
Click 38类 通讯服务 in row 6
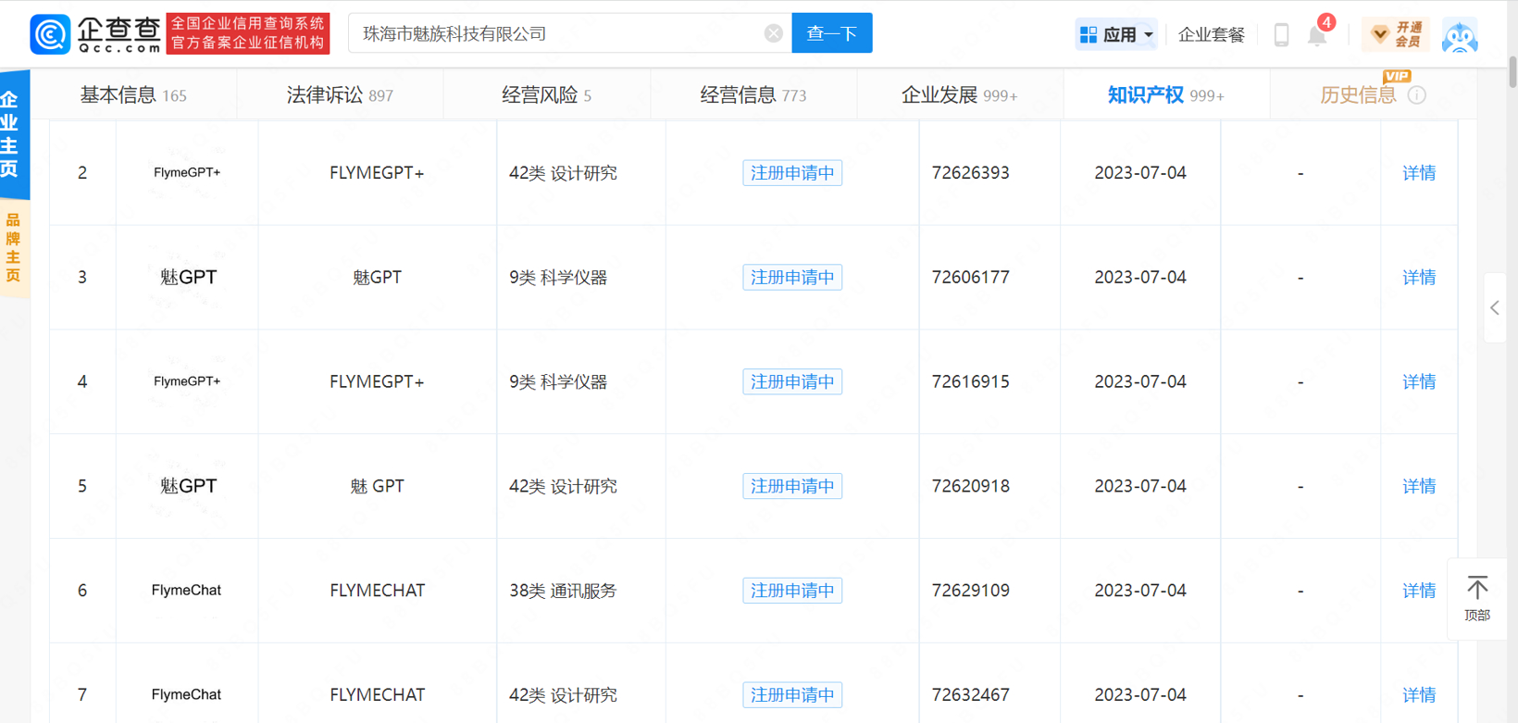point(563,591)
